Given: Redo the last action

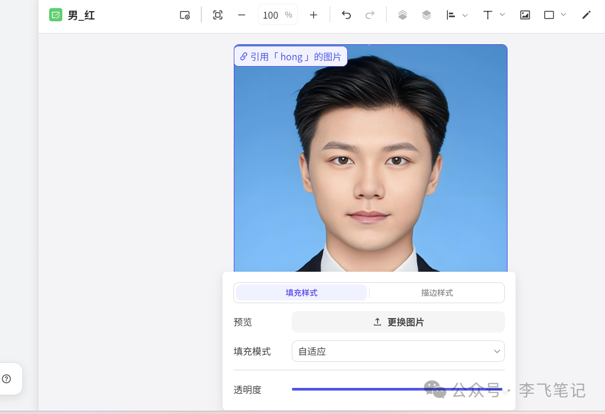Looking at the screenshot, I should coord(370,15).
